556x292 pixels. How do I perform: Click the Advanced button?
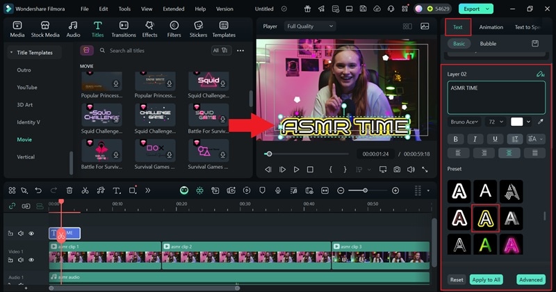click(x=531, y=279)
